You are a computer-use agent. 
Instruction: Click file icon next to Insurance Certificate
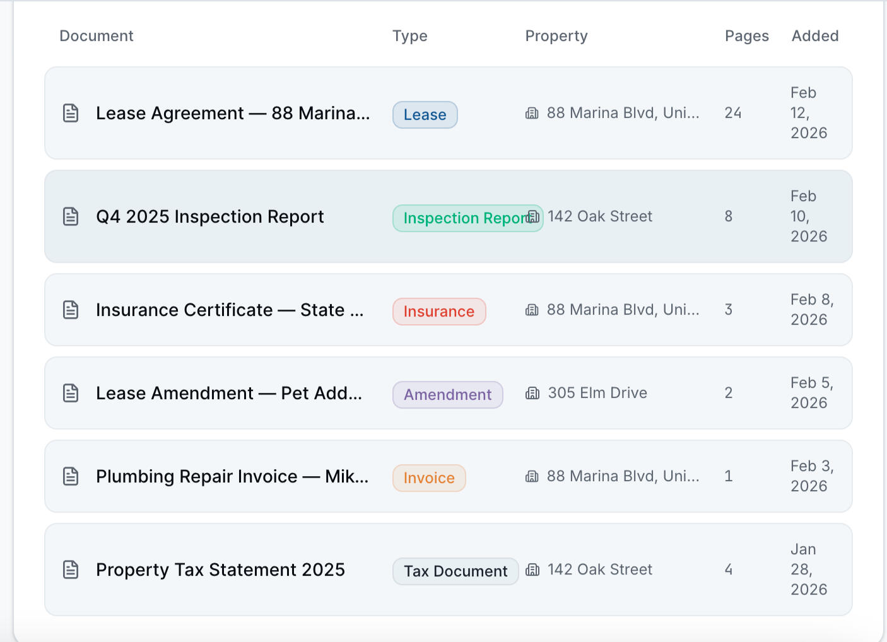pyautogui.click(x=71, y=310)
